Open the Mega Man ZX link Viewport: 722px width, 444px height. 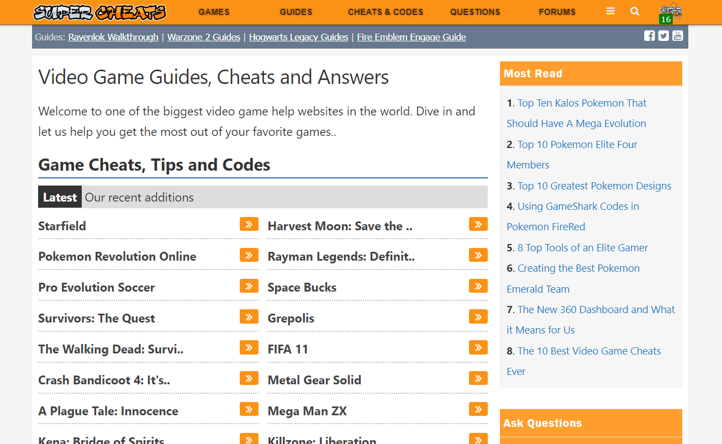click(307, 411)
